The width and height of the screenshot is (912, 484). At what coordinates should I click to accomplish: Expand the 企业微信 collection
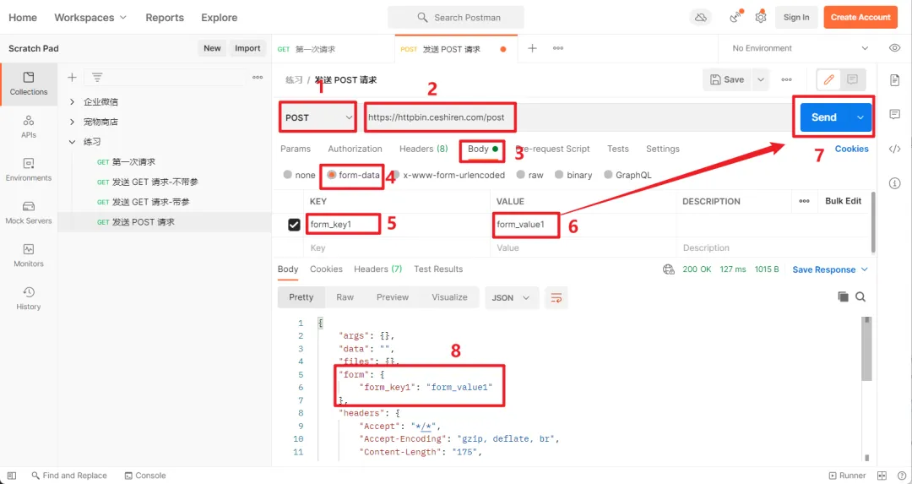72,102
